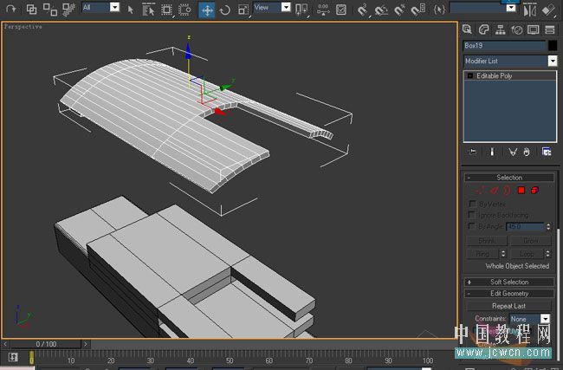Screen dimensions: 563x370
Task: Expand the Soft Selection rollout
Action: [x=509, y=282]
